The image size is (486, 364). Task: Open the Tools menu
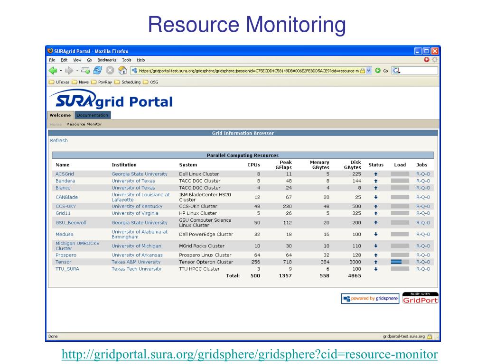click(126, 60)
